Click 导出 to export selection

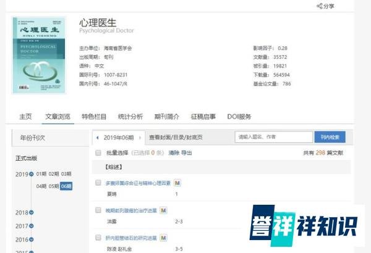[x=187, y=153]
